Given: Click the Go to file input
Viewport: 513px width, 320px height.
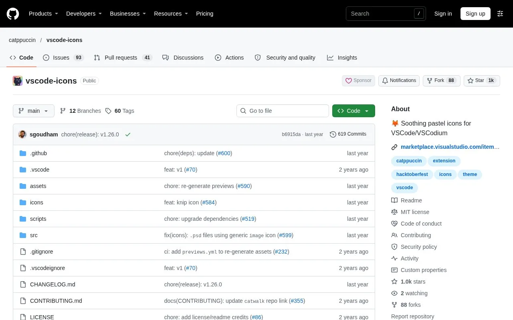Looking at the screenshot, I should (x=283, y=111).
